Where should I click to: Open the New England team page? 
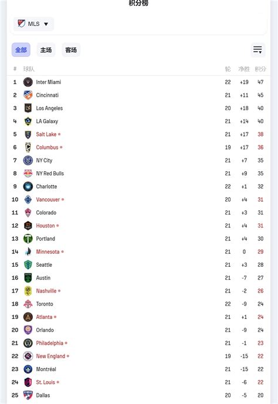pyautogui.click(x=50, y=356)
